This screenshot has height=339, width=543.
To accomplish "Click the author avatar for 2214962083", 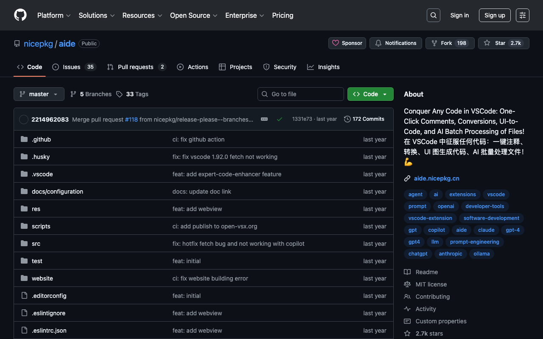I will click(x=24, y=119).
